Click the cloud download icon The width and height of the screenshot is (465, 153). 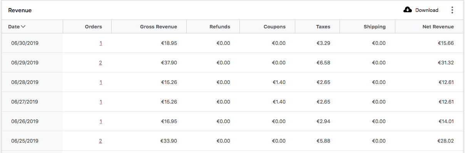[x=408, y=10]
